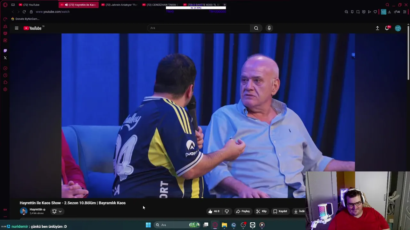410x230 pixels.
Task: Expand the subscription notification bell dropdown
Action: (x=57, y=211)
